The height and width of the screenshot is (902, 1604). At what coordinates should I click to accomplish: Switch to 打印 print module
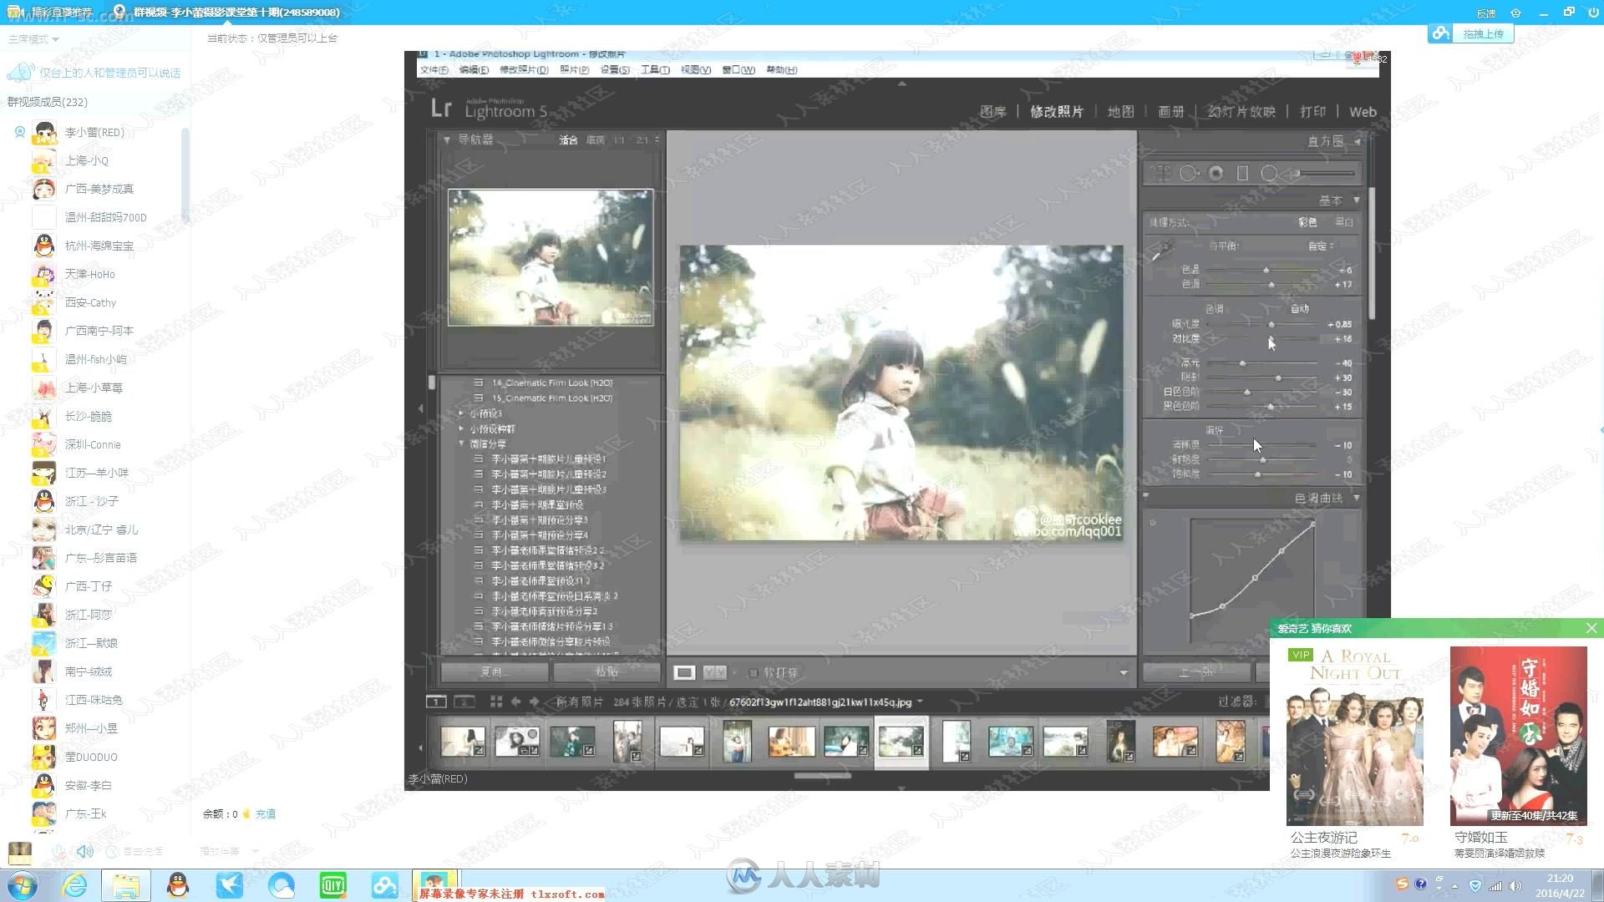1312,112
